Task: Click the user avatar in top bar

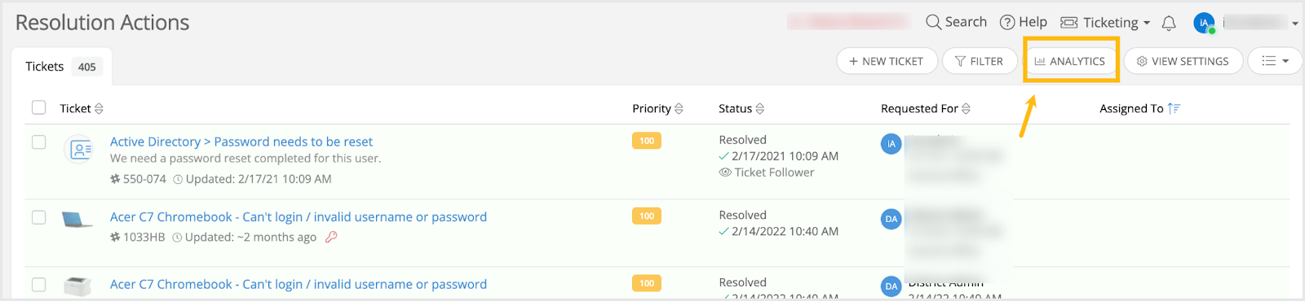Action: point(1204,23)
